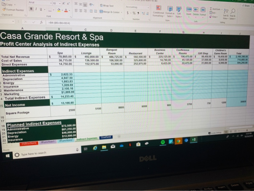
Task: Click the Name Box dropdown arrow
Action: pyautogui.click(x=13, y=21)
